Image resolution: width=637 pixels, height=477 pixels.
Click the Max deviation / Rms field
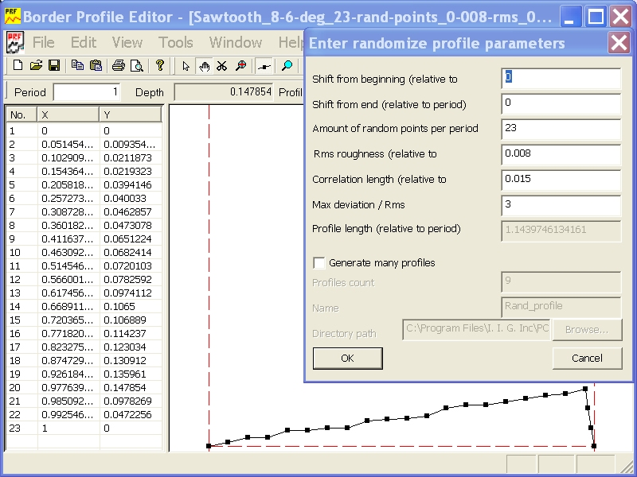tap(561, 205)
